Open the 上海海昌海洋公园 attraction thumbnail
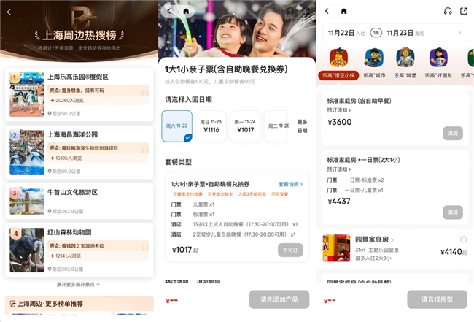The height and width of the screenshot is (322, 474). 27,151
